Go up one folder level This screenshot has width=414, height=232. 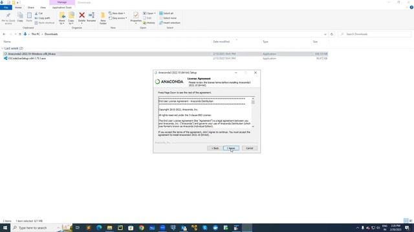pyautogui.click(x=20, y=34)
